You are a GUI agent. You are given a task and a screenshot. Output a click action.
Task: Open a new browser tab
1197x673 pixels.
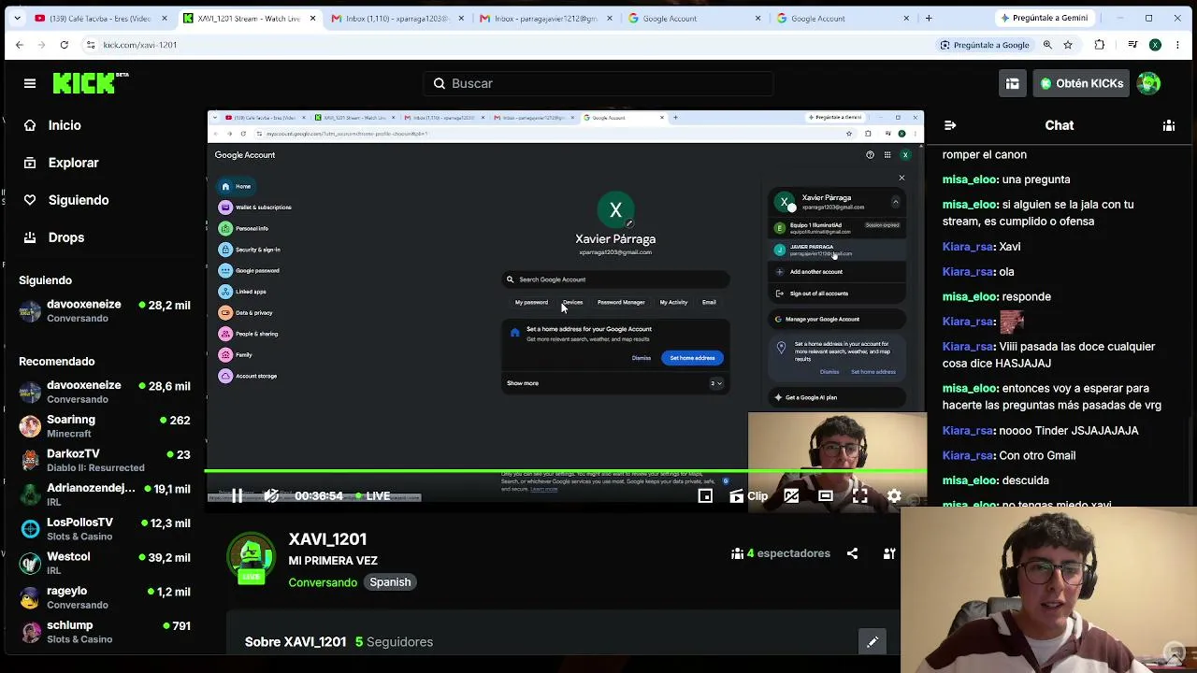tap(929, 18)
